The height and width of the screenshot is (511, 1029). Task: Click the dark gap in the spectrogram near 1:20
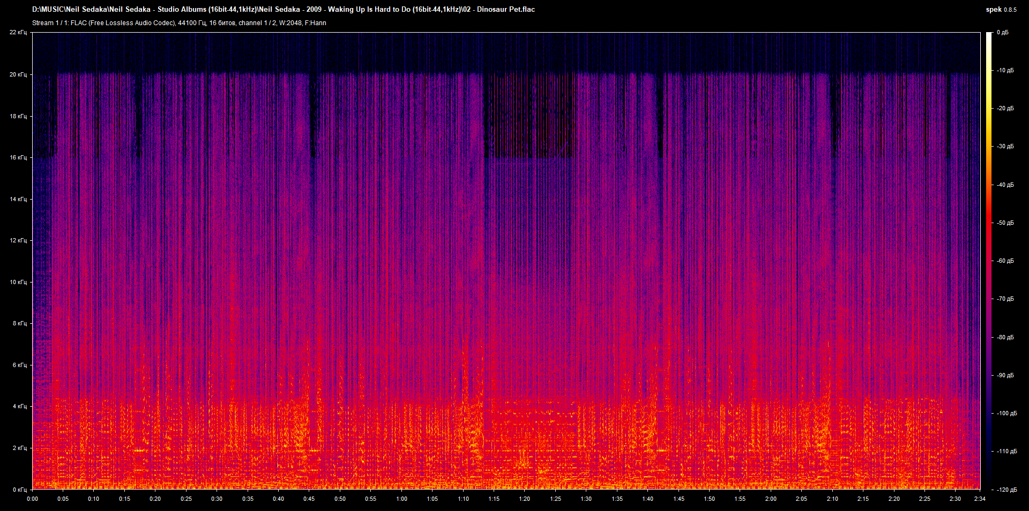pyautogui.click(x=528, y=115)
